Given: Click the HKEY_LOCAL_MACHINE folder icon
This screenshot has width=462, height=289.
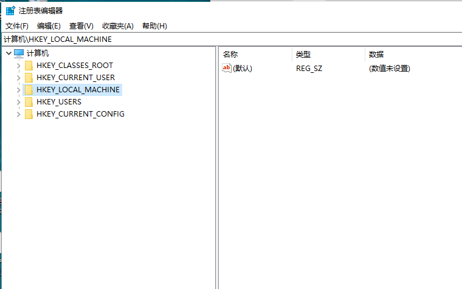Looking at the screenshot, I should 29,90.
